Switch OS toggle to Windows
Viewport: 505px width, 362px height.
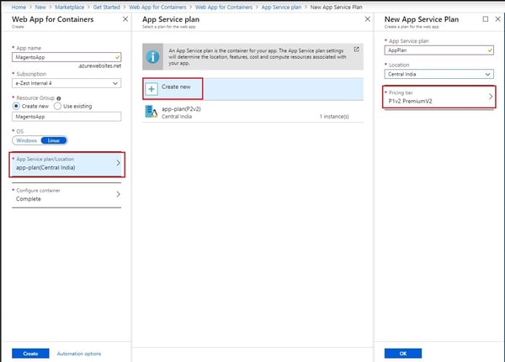pos(27,140)
